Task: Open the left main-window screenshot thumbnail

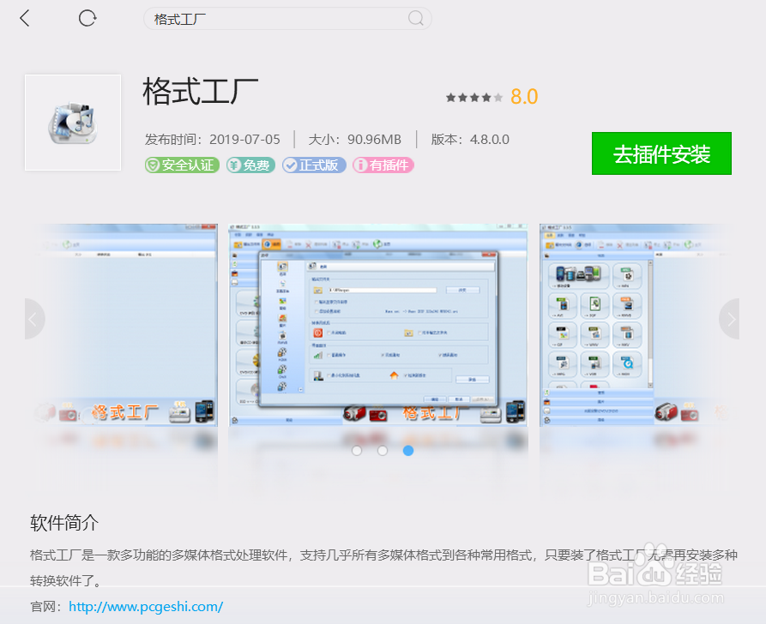Action: 127,325
